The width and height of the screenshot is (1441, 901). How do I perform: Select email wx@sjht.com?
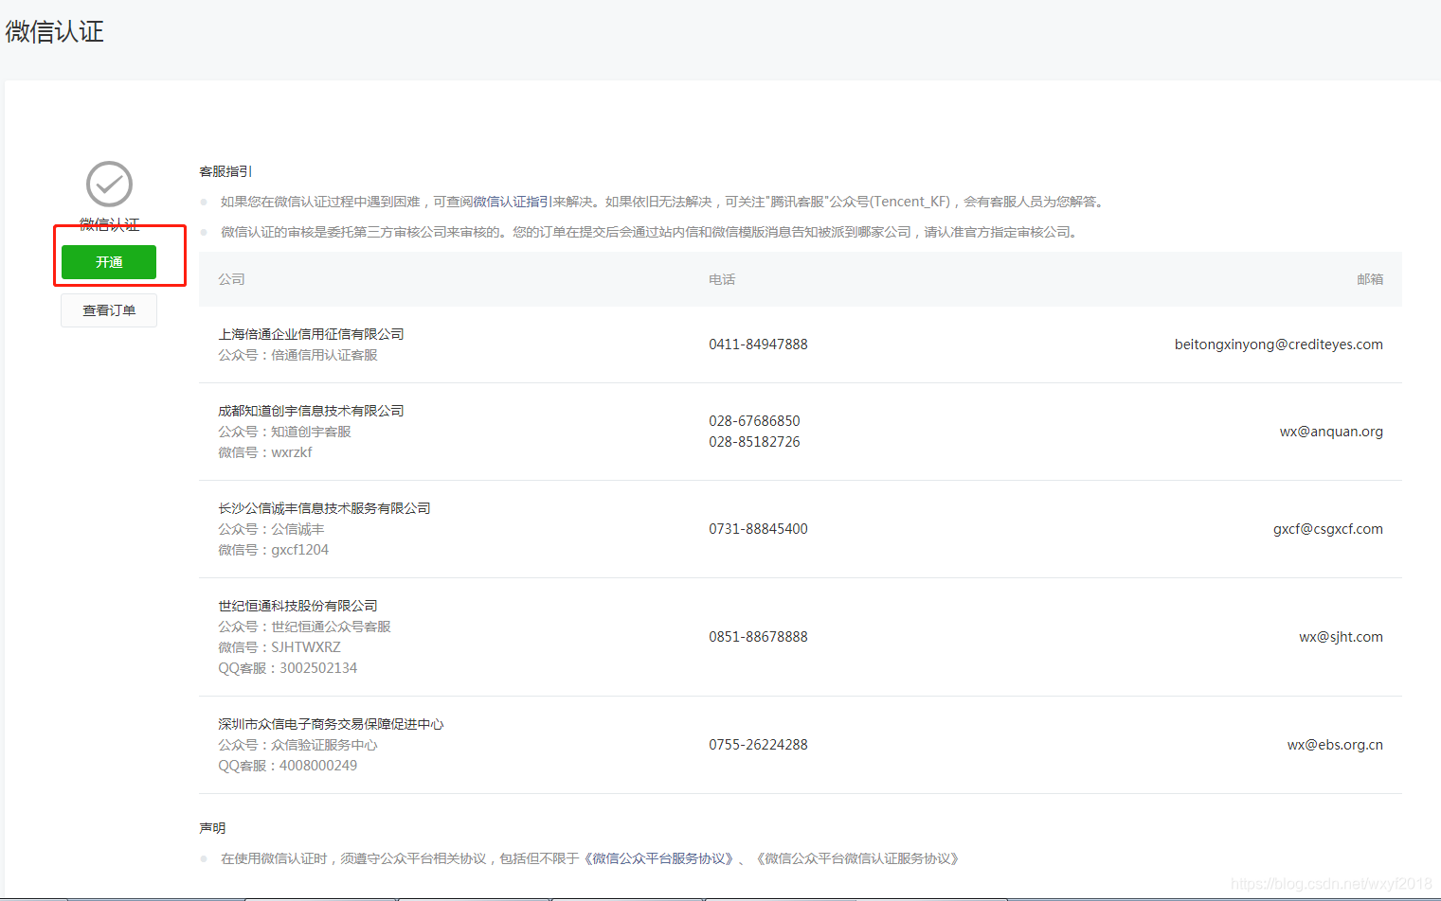pyautogui.click(x=1341, y=637)
